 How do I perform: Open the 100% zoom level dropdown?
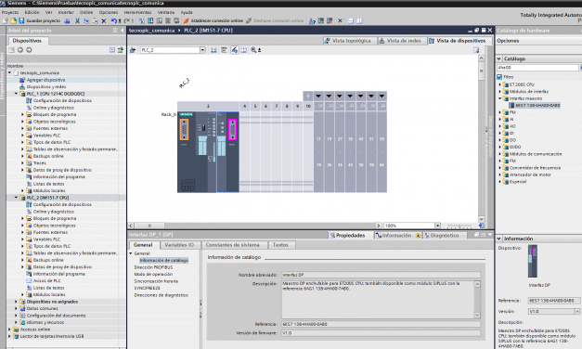click(437, 226)
